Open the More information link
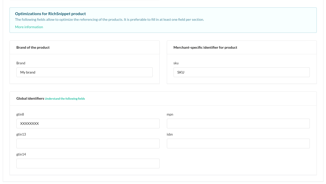Screen dimensions: 326x184 click(29, 27)
